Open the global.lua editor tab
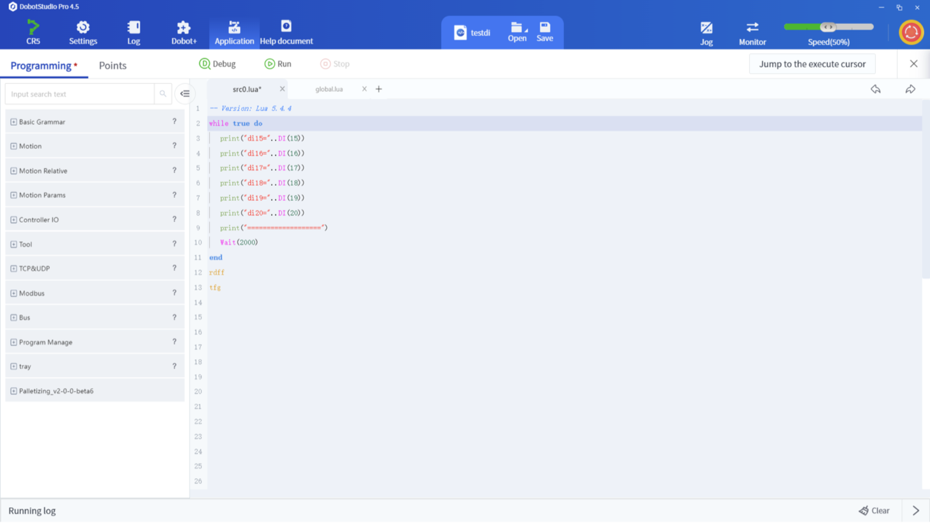The image size is (930, 523). tap(329, 89)
